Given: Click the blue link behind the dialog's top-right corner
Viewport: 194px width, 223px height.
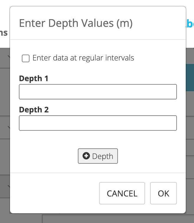Looking at the screenshot, I should point(190,24).
